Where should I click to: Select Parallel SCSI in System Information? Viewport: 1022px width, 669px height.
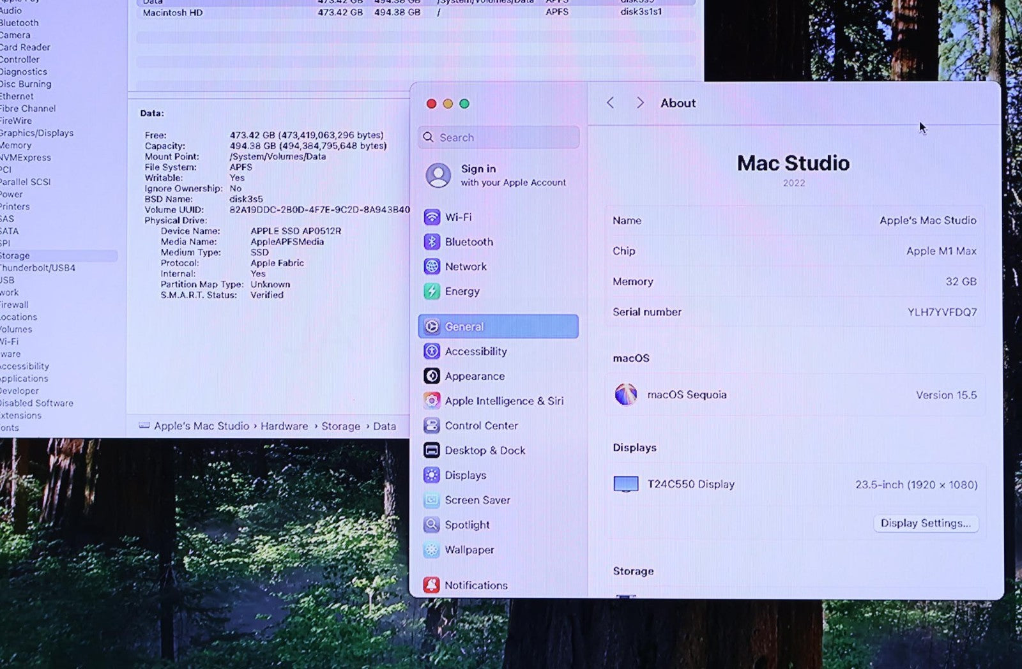tap(25, 182)
